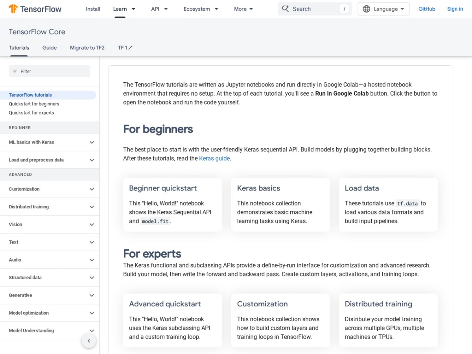Click the Sign in link
The height and width of the screenshot is (354, 472).
click(455, 9)
